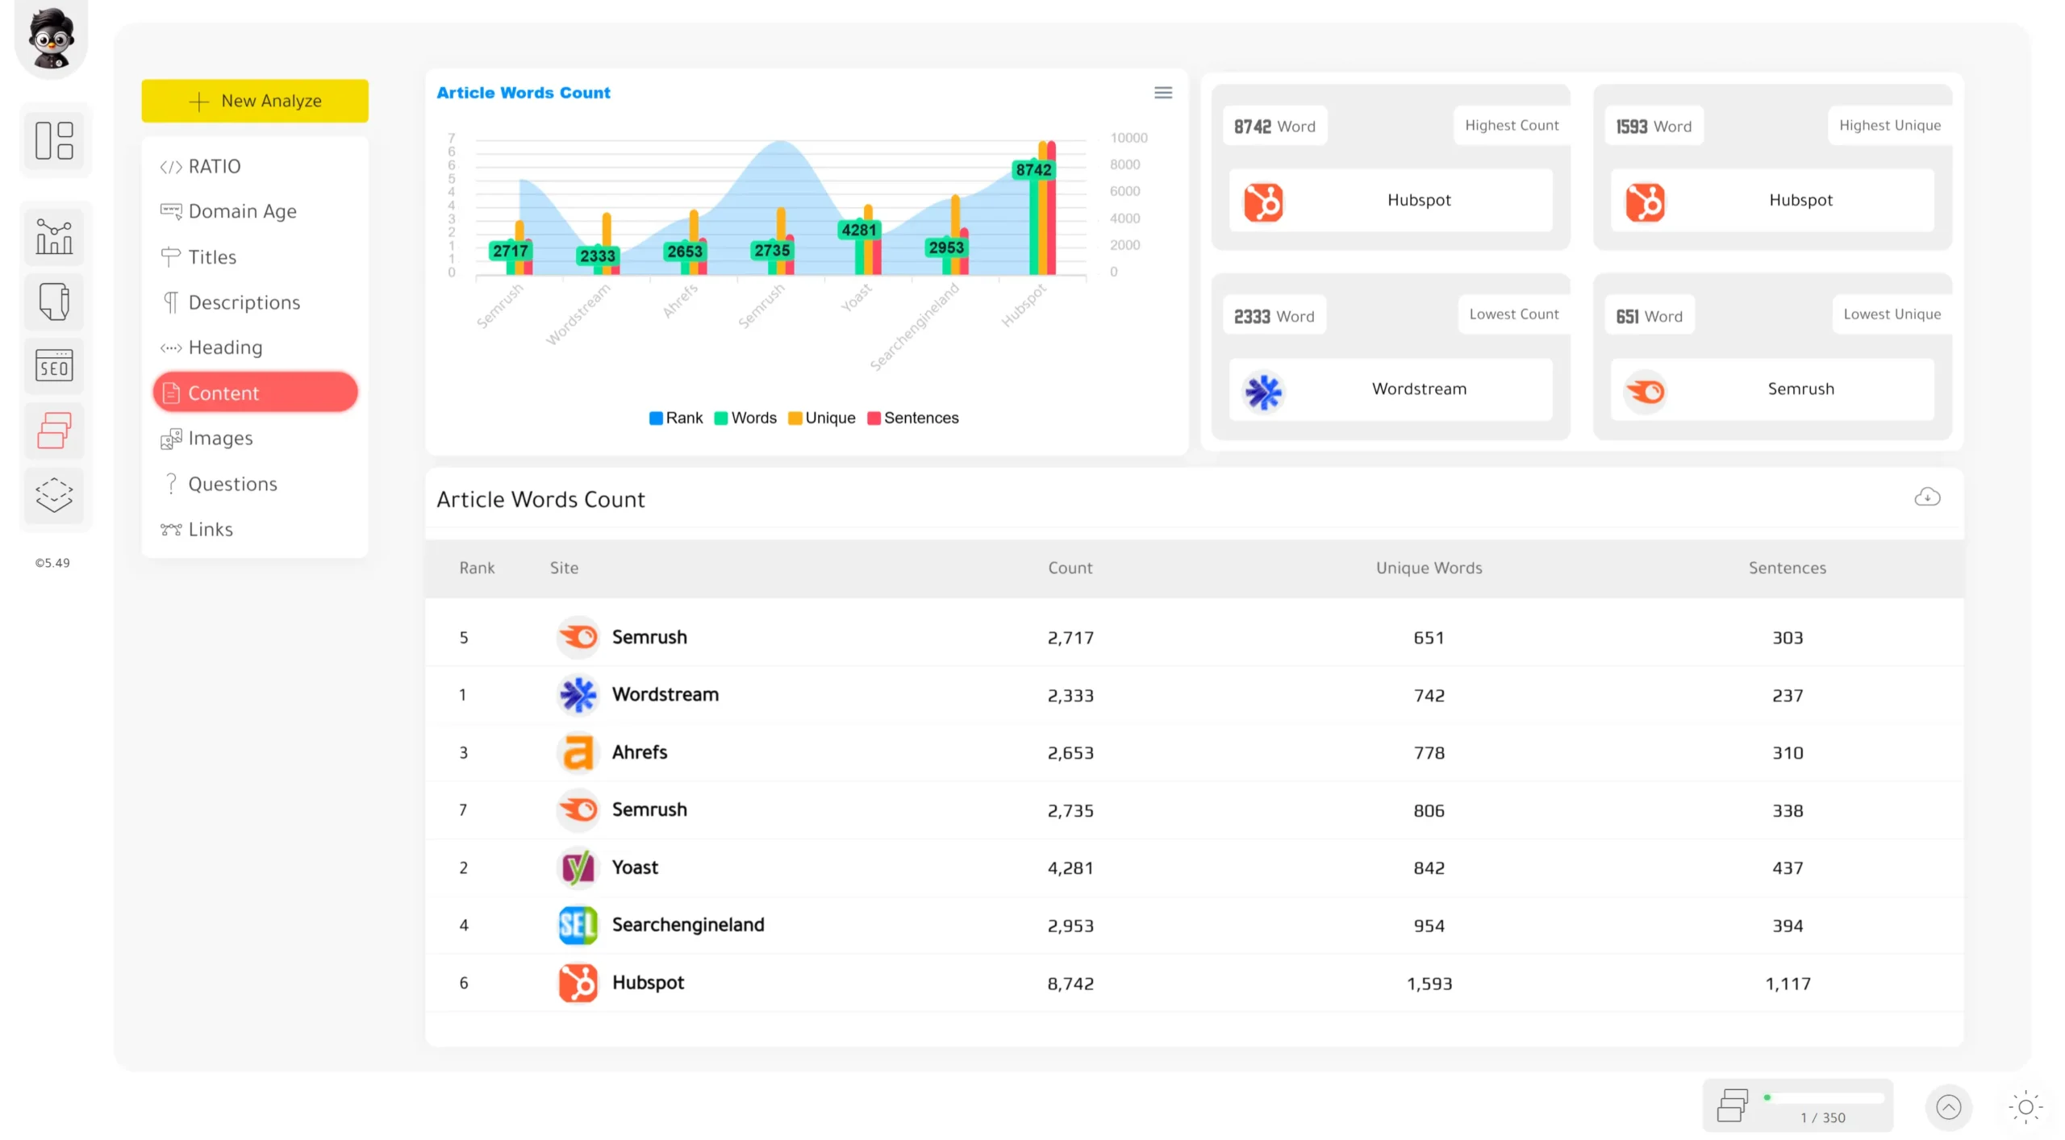
Task: Sort table by Rank column header
Action: (x=477, y=568)
